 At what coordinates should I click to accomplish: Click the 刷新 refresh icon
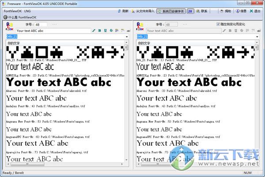coord(119,11)
